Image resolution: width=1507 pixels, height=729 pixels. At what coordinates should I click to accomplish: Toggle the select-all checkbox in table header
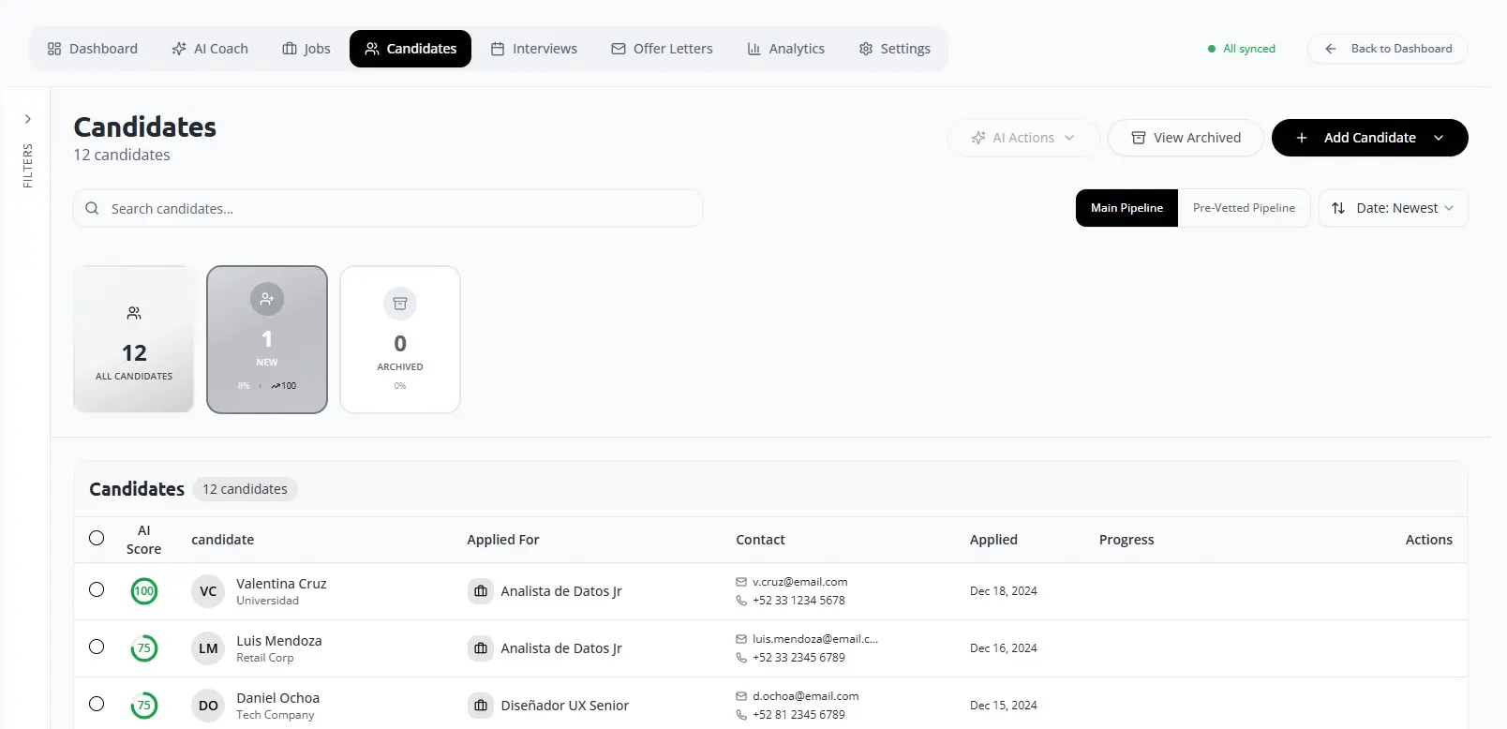coord(97,538)
